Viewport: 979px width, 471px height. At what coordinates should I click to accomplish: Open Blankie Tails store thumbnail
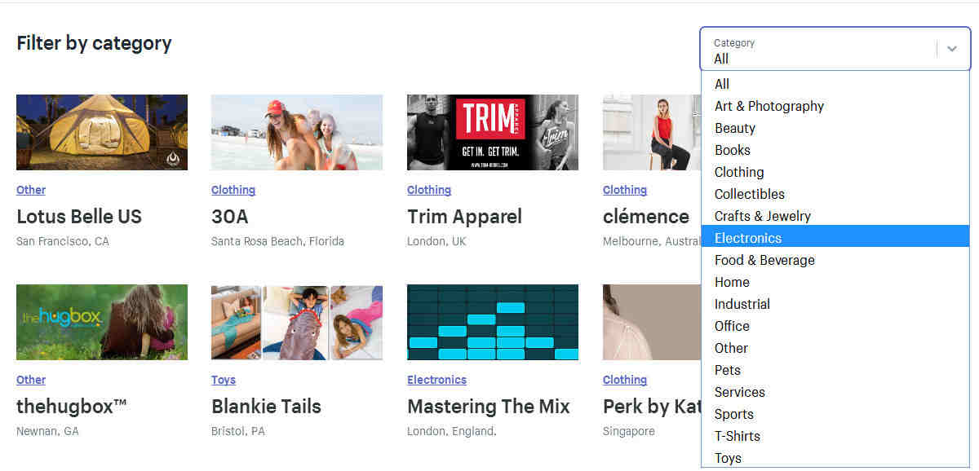pyautogui.click(x=297, y=322)
